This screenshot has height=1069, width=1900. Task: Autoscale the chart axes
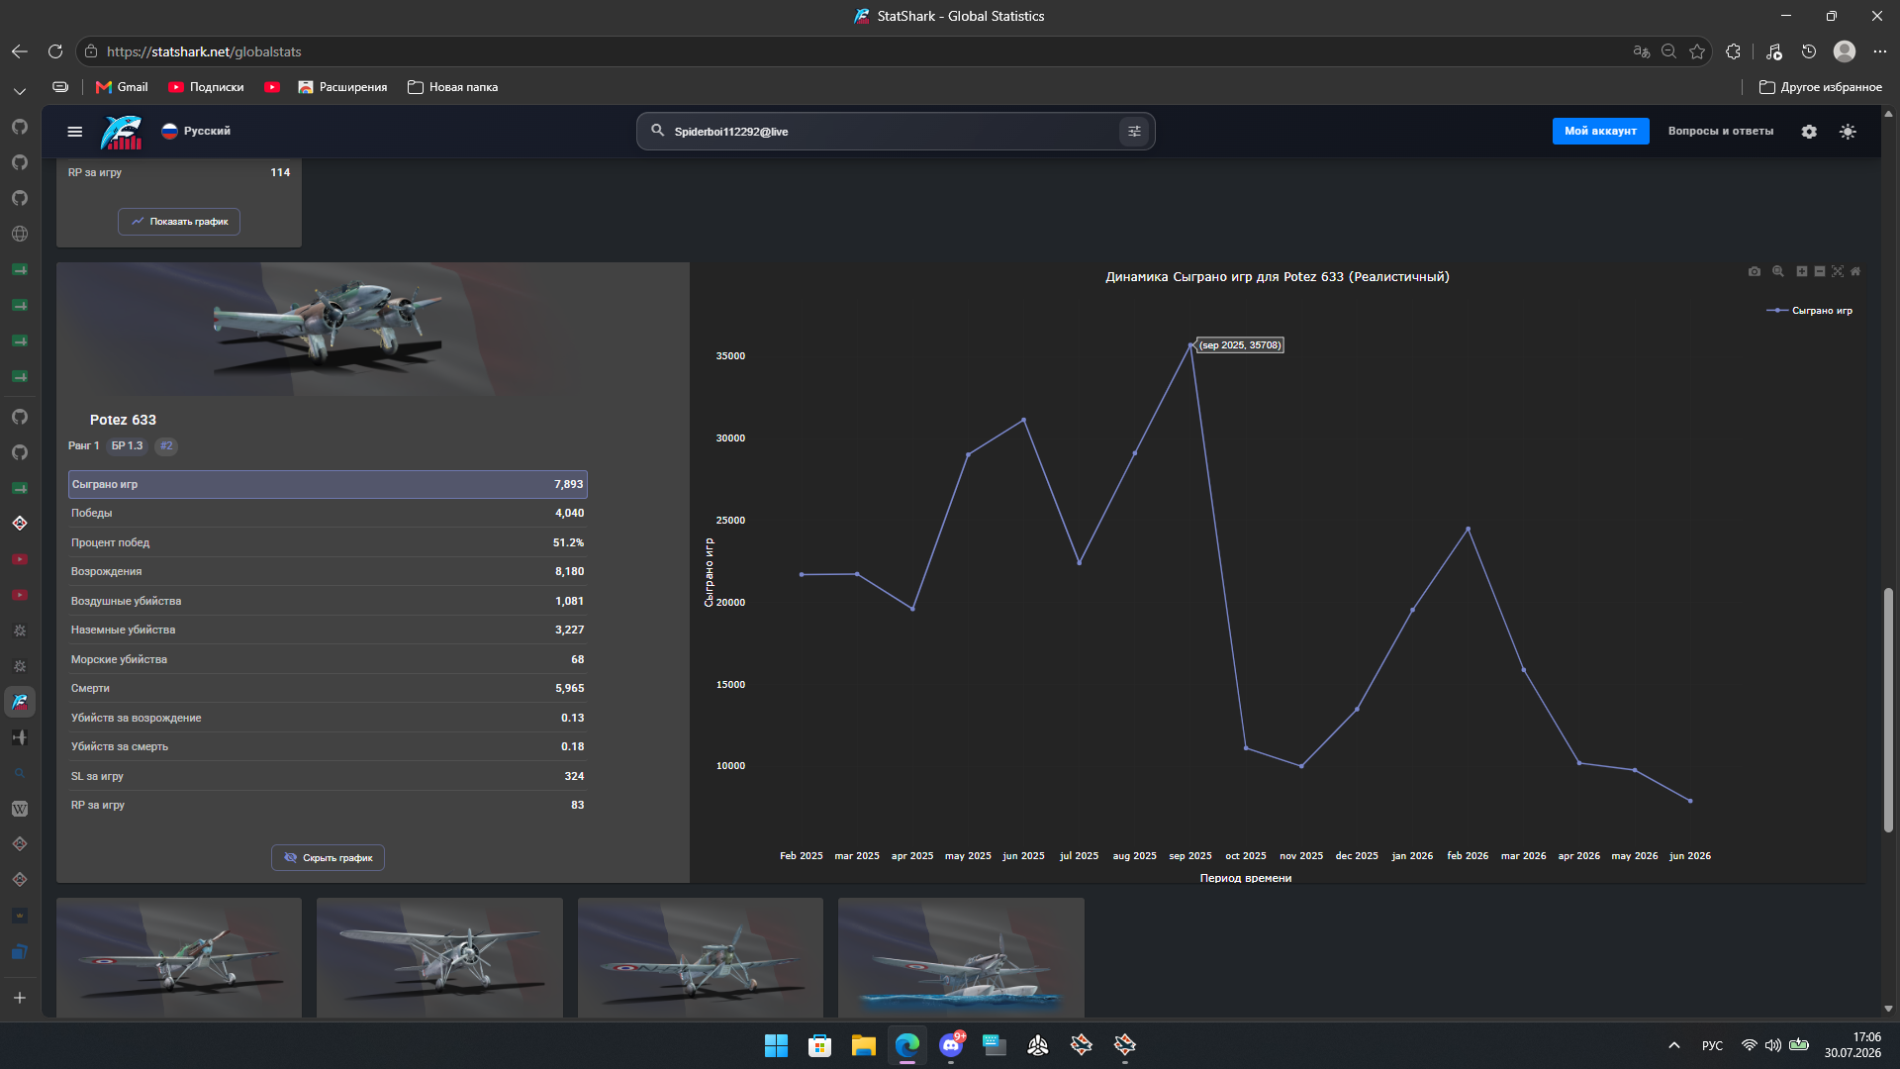(1838, 271)
